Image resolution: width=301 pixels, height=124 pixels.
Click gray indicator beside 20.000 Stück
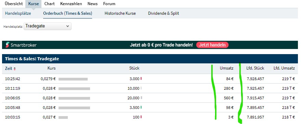point(141,98)
